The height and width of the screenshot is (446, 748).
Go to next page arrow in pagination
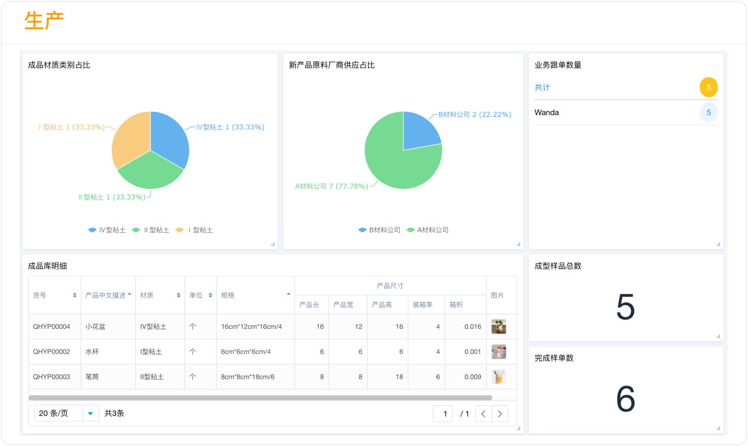point(500,413)
